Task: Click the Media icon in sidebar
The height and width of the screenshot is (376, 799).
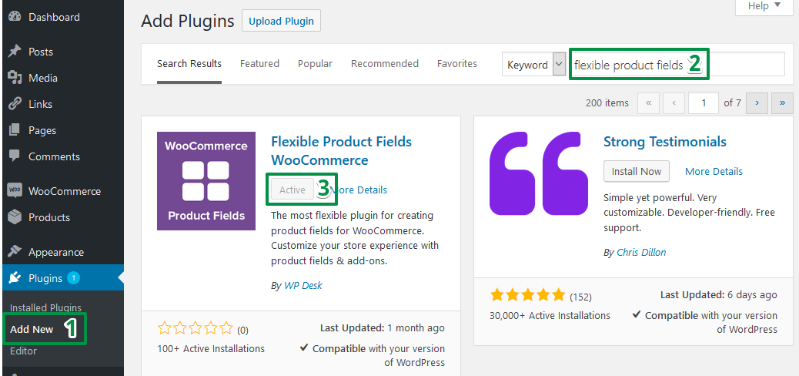Action: pyautogui.click(x=15, y=78)
